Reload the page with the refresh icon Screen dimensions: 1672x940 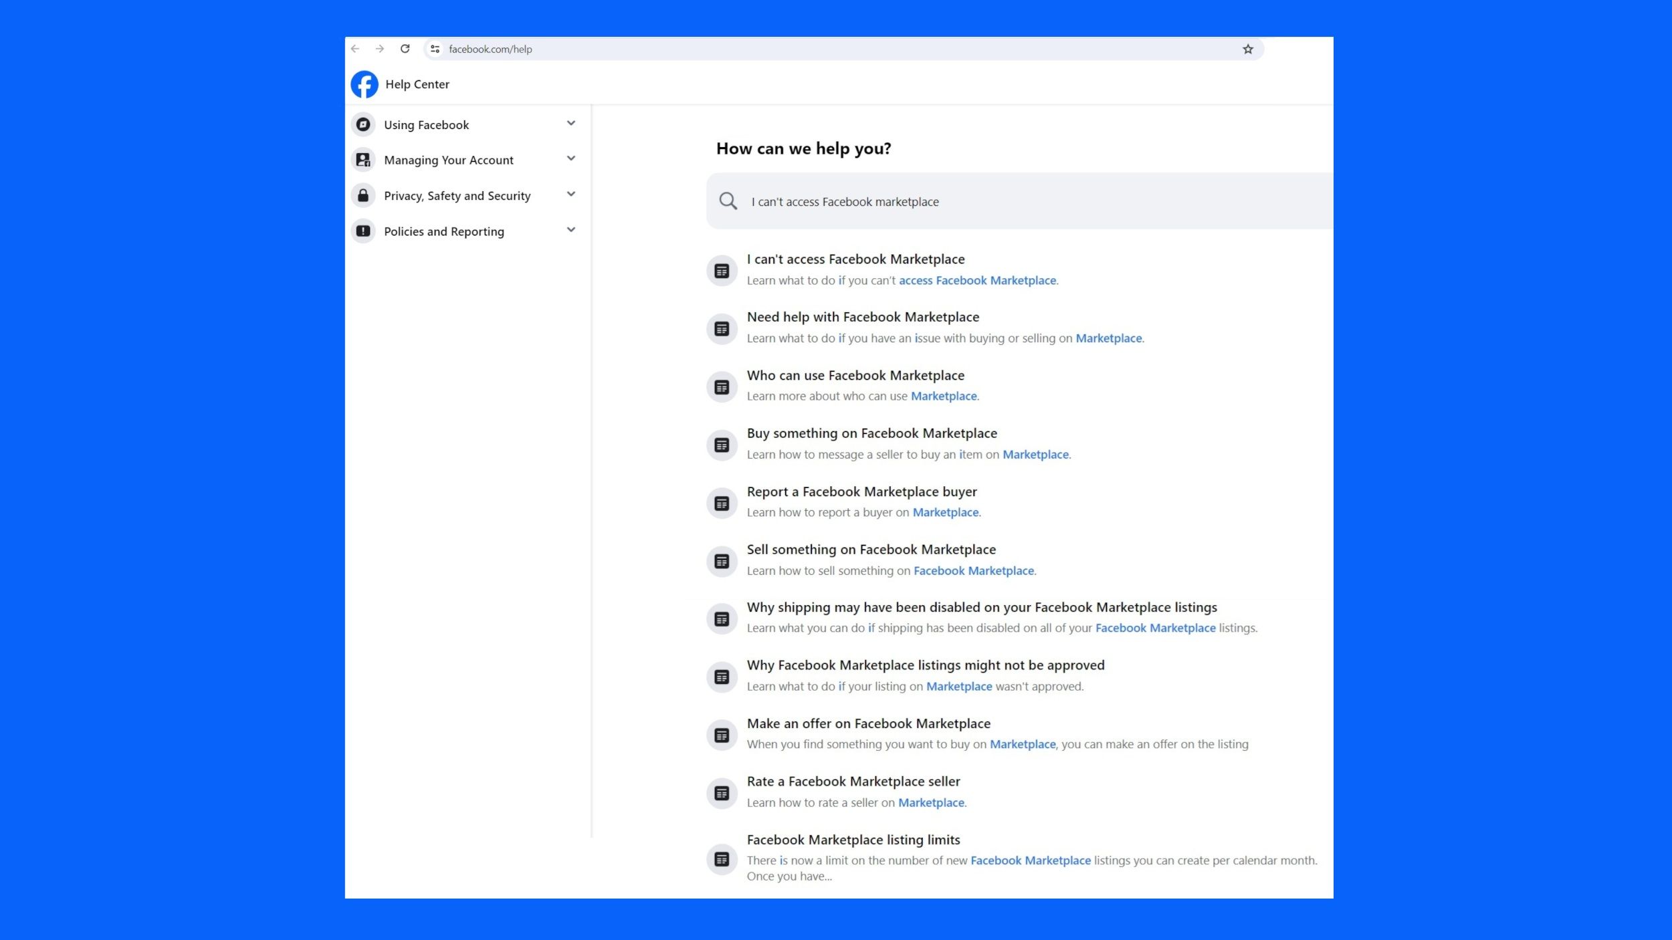click(405, 49)
